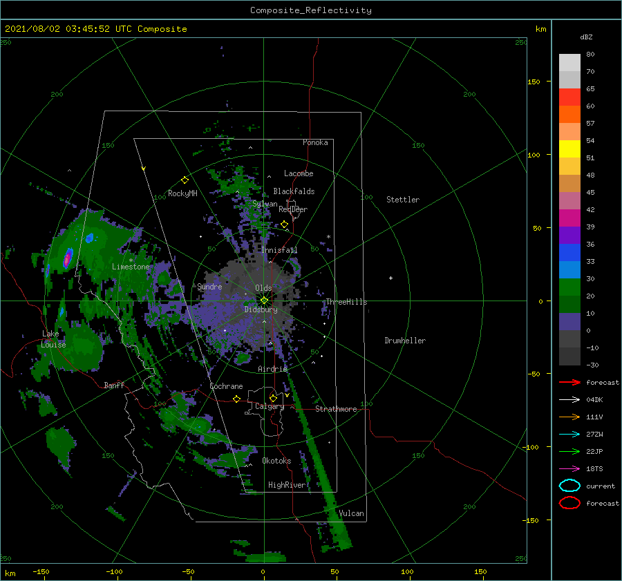Image resolution: width=622 pixels, height=581 pixels.
Task: Click the Okotoks label
Action: point(276,461)
